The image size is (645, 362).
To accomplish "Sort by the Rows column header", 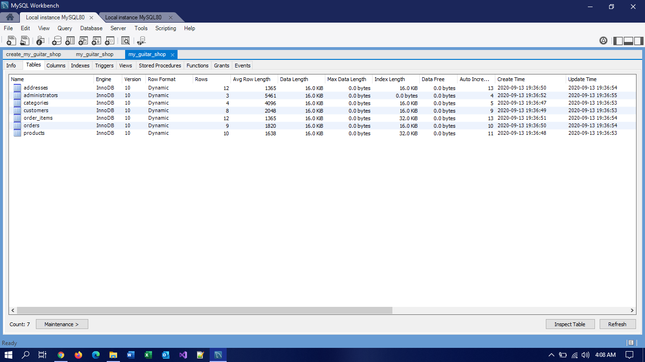I will pos(212,79).
